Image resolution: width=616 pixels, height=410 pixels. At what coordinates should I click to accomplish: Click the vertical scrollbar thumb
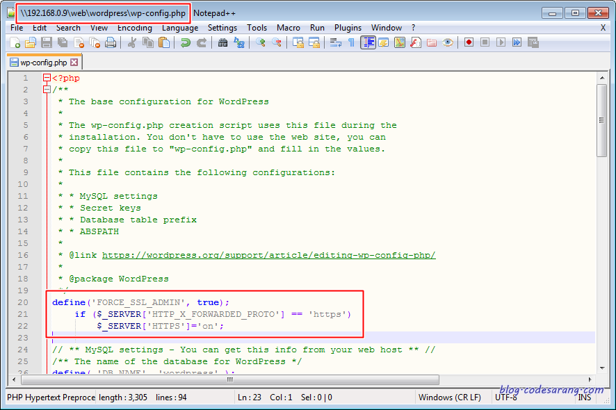(602, 120)
